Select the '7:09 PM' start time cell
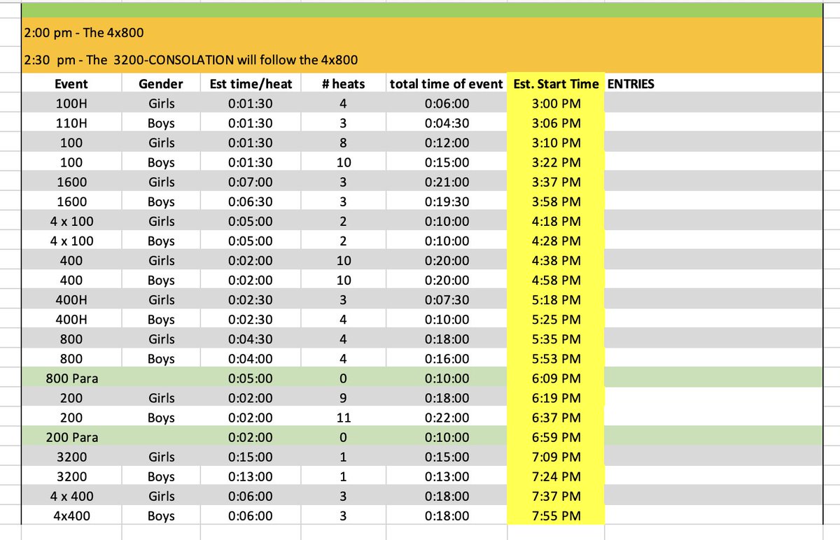 click(556, 457)
